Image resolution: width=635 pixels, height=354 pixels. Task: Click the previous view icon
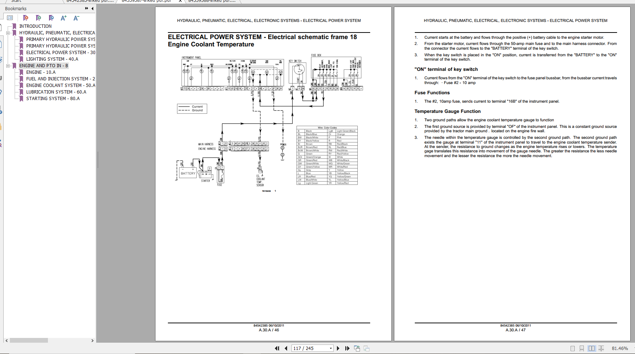[357, 349]
